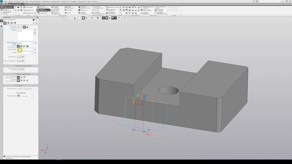
Task: Select last icon in application area bottom row
Action: [27, 81]
